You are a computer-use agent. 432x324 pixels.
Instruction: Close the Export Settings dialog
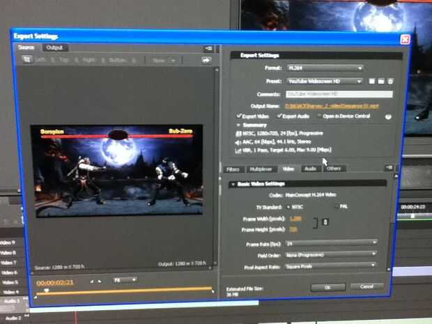[x=405, y=40]
